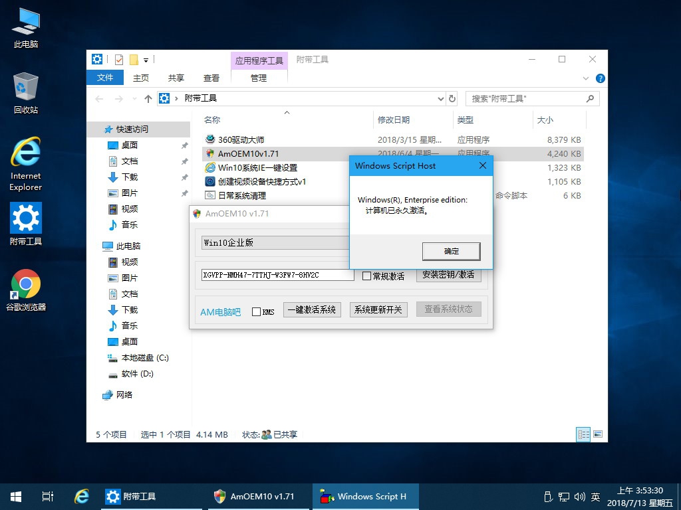Screen dimensions: 681x510
Task: Launch Internet Explorer from taskbar
Action: (x=82, y=497)
